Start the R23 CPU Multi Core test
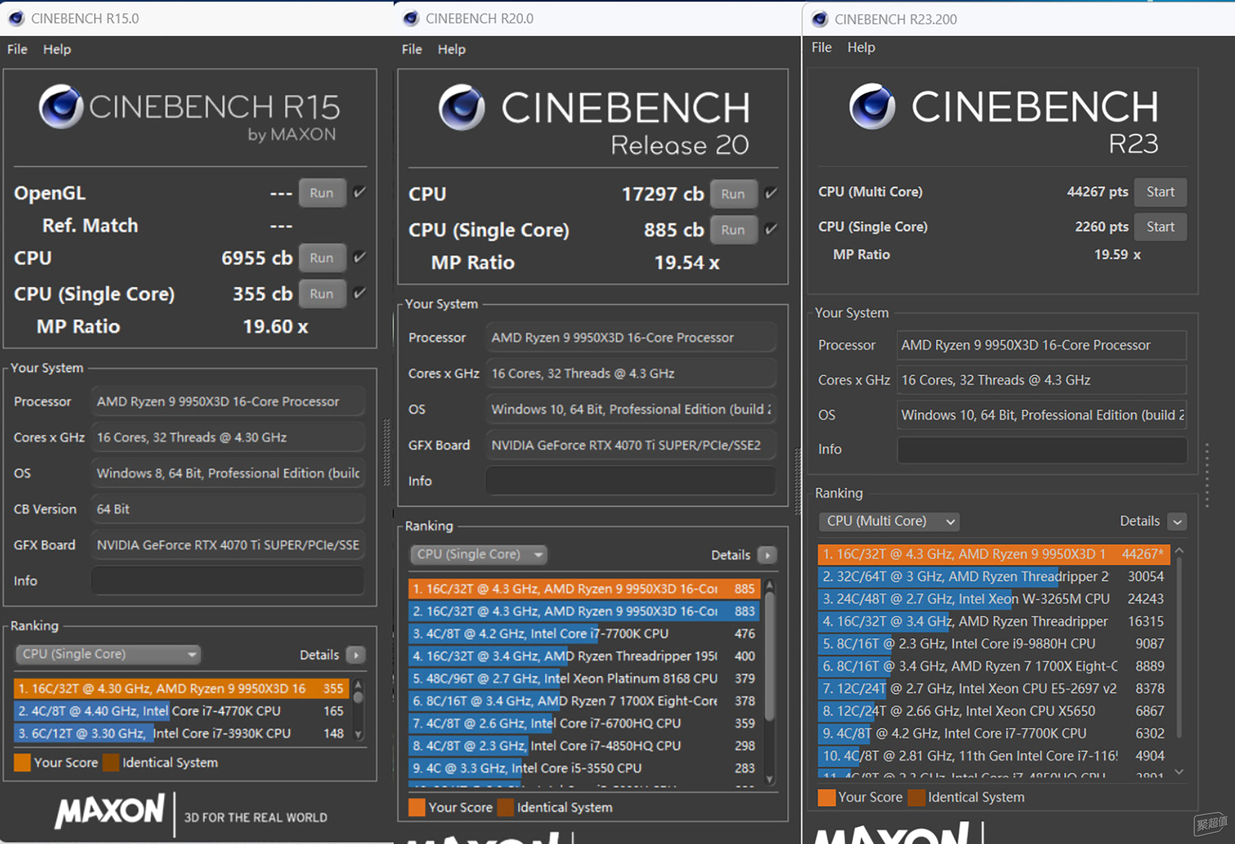The height and width of the screenshot is (844, 1235). 1160,192
